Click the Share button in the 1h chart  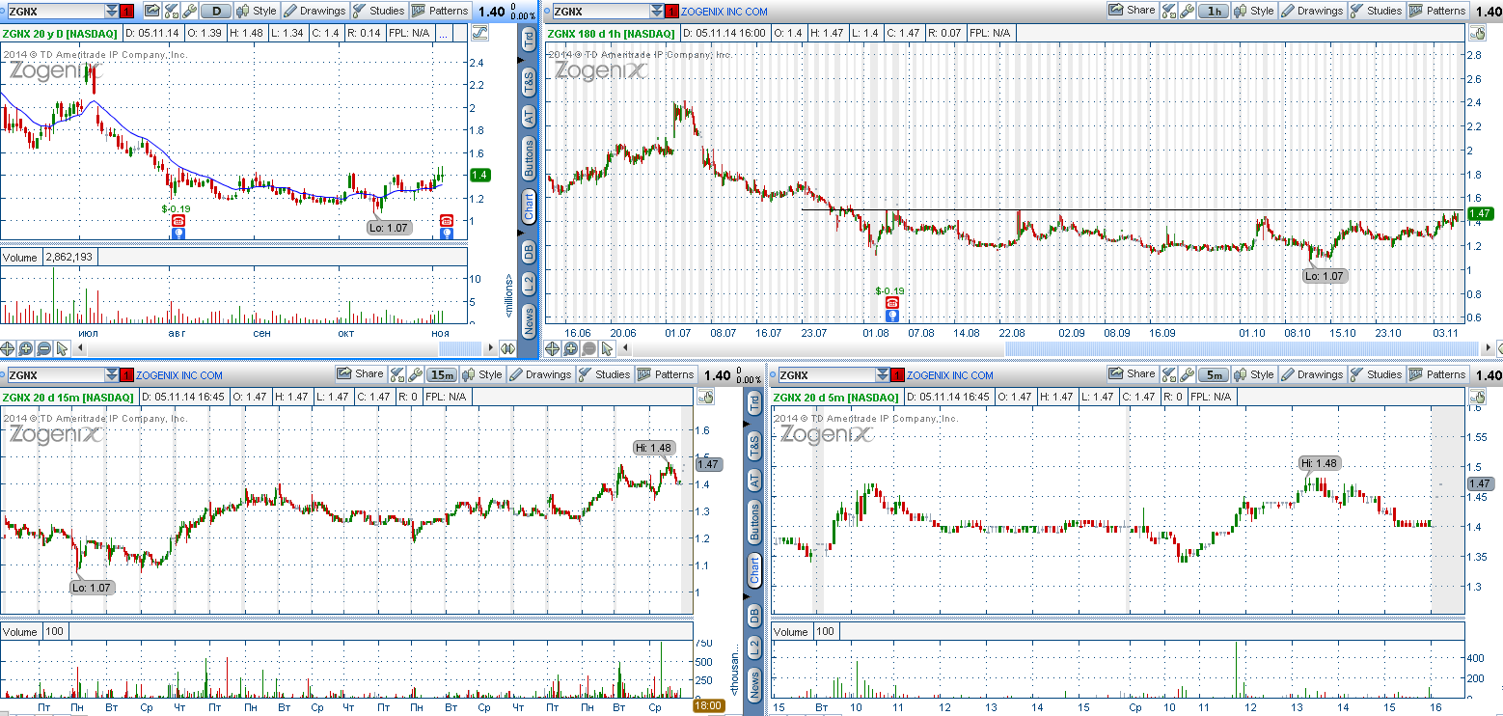(x=1132, y=11)
